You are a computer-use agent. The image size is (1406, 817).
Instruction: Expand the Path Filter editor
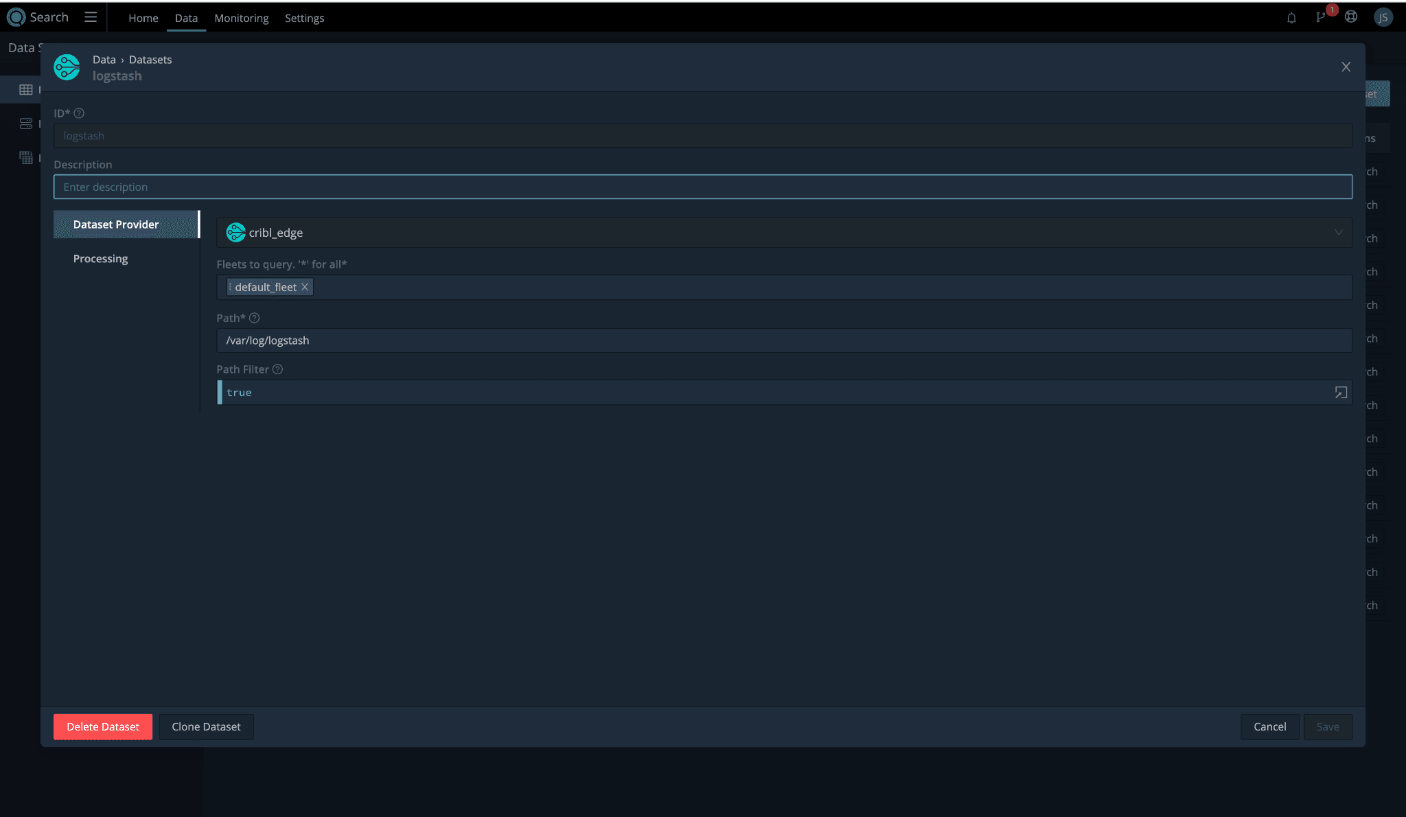pos(1340,393)
